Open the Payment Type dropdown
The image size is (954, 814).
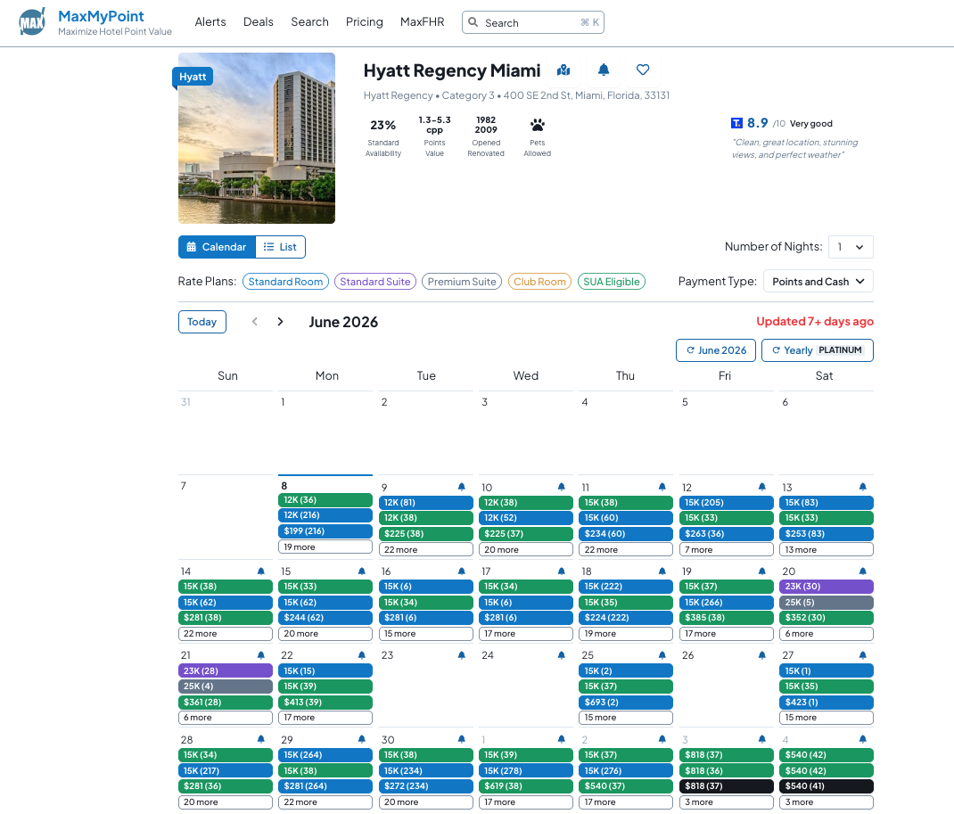point(818,282)
